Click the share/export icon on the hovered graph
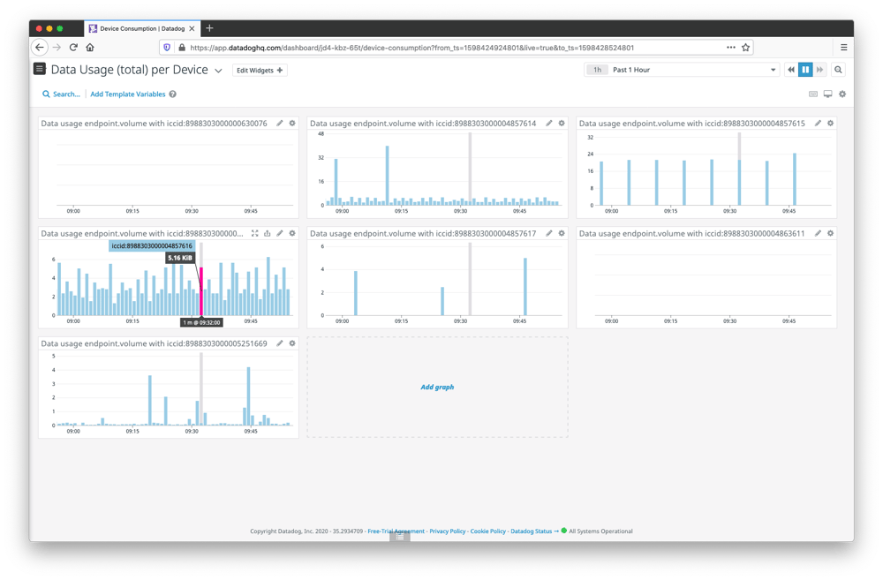This screenshot has width=883, height=580. click(268, 234)
